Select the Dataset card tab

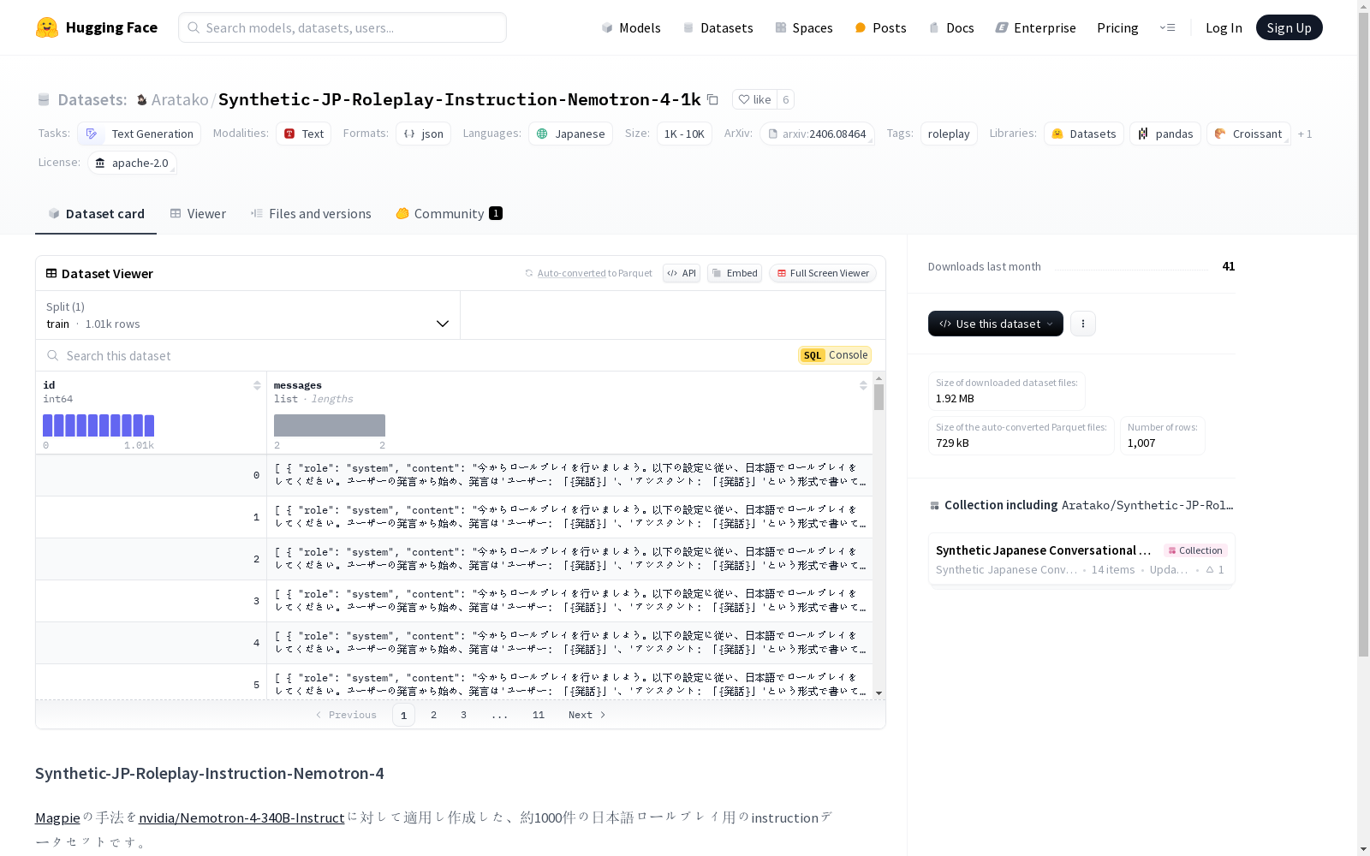96,213
